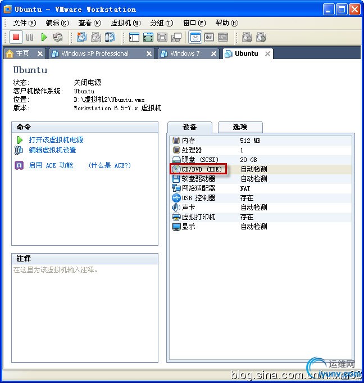Switch to Windows XP Professional tab
364x383 pixels.
click(x=95, y=53)
